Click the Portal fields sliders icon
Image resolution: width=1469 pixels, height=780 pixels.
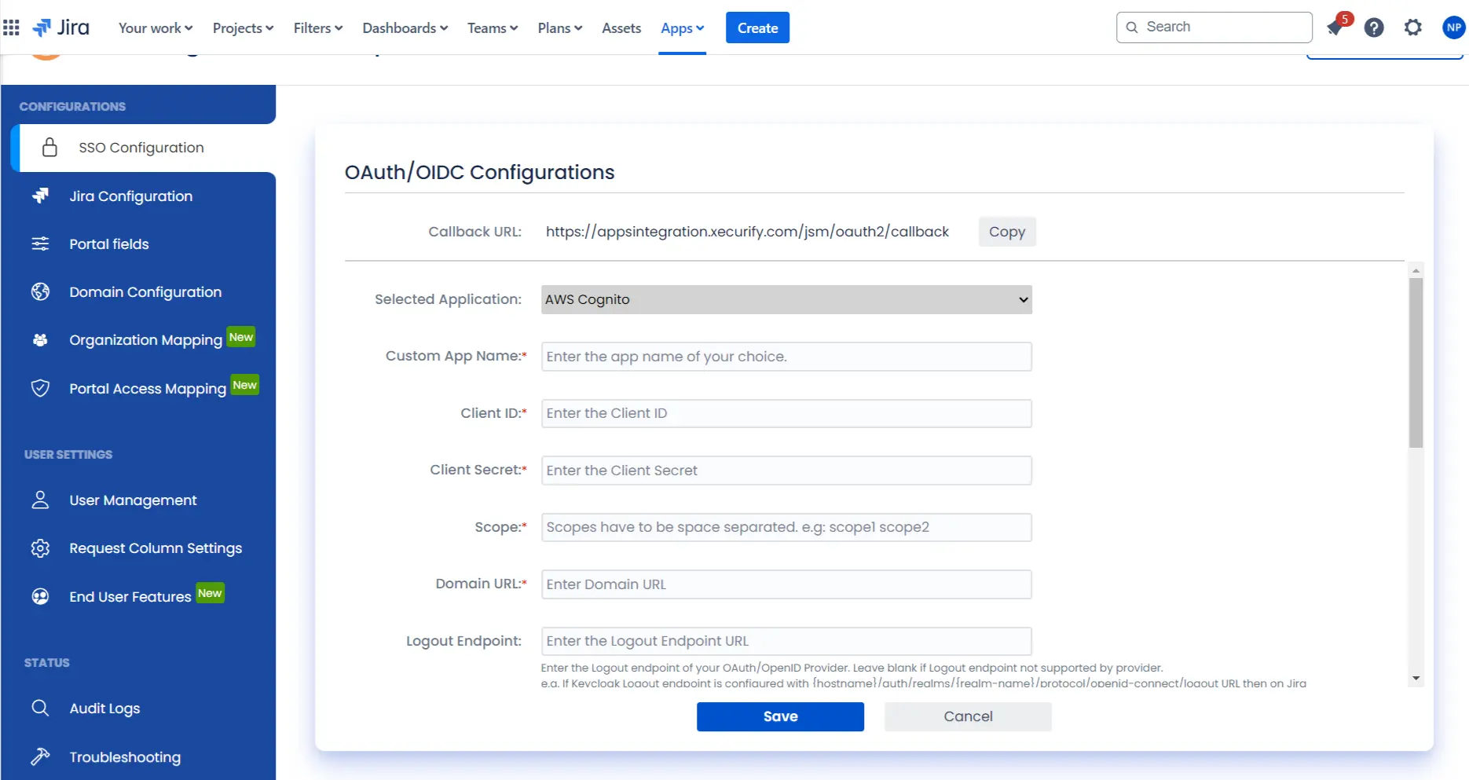40,244
